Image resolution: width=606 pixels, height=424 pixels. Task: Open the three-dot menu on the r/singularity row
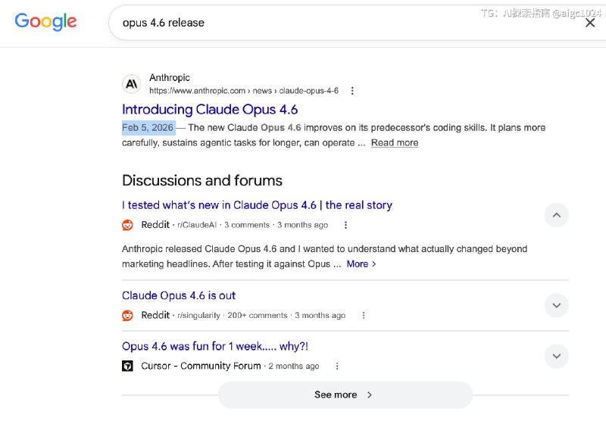364,316
